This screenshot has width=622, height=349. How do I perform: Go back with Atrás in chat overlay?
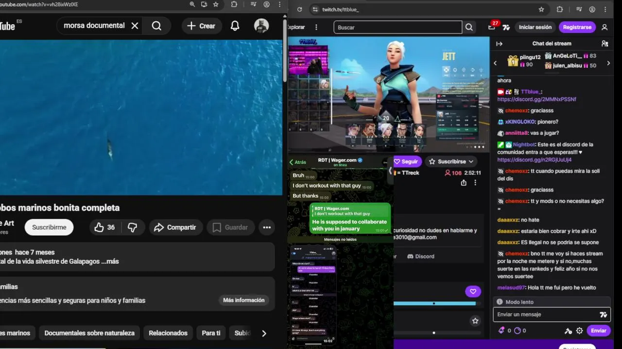298,162
